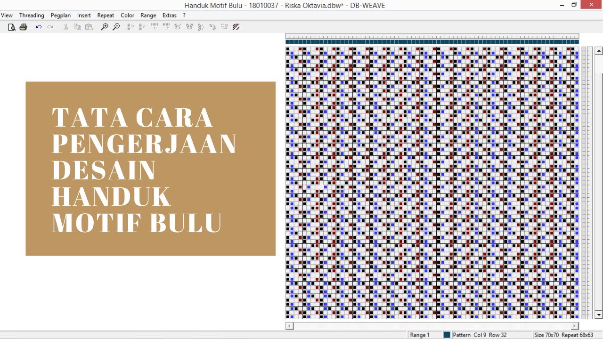Click the Copy icon
The height and width of the screenshot is (339, 603).
[77, 27]
